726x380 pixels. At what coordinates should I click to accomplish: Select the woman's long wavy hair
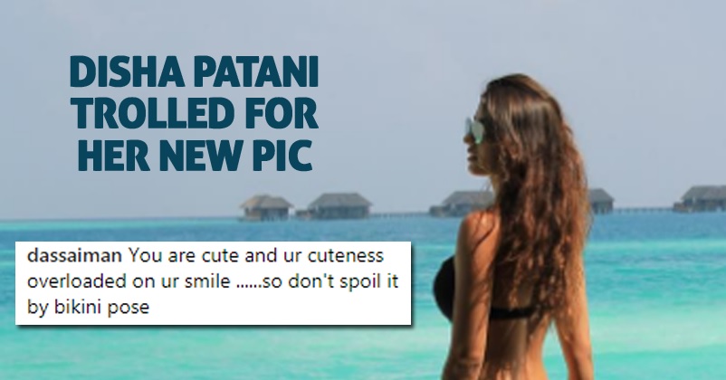[537, 195]
